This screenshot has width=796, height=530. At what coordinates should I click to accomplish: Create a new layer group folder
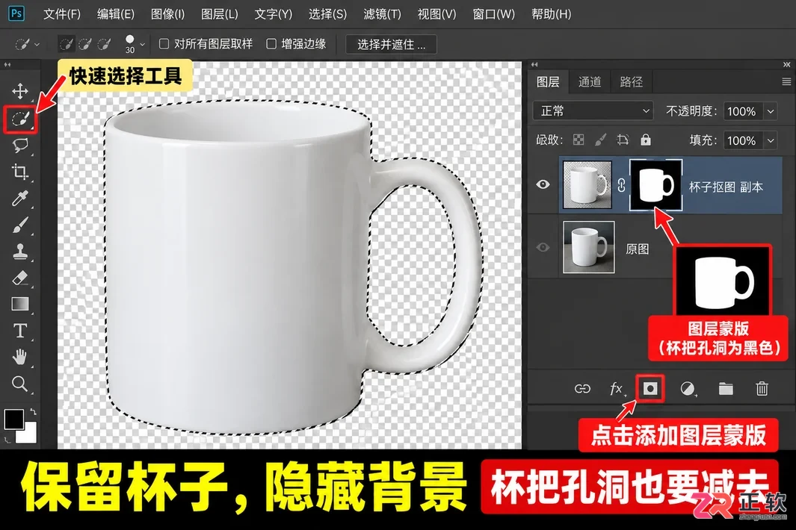[726, 389]
